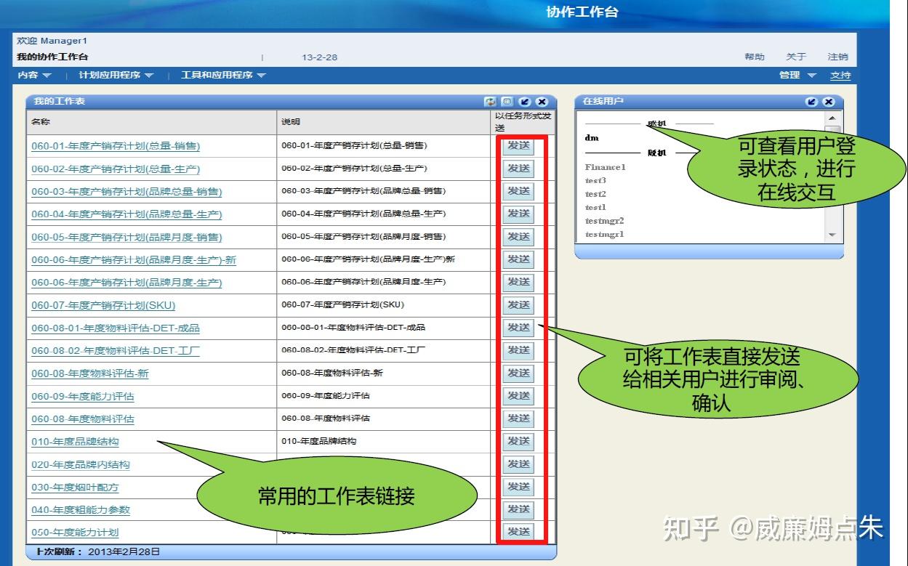The width and height of the screenshot is (908, 566).
Task: Close the 在线用户 online users panel
Action: click(x=829, y=101)
